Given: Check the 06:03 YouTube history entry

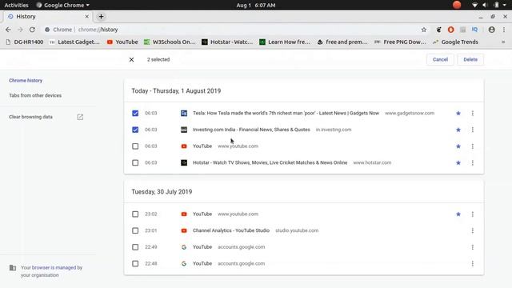Looking at the screenshot, I should 135,146.
